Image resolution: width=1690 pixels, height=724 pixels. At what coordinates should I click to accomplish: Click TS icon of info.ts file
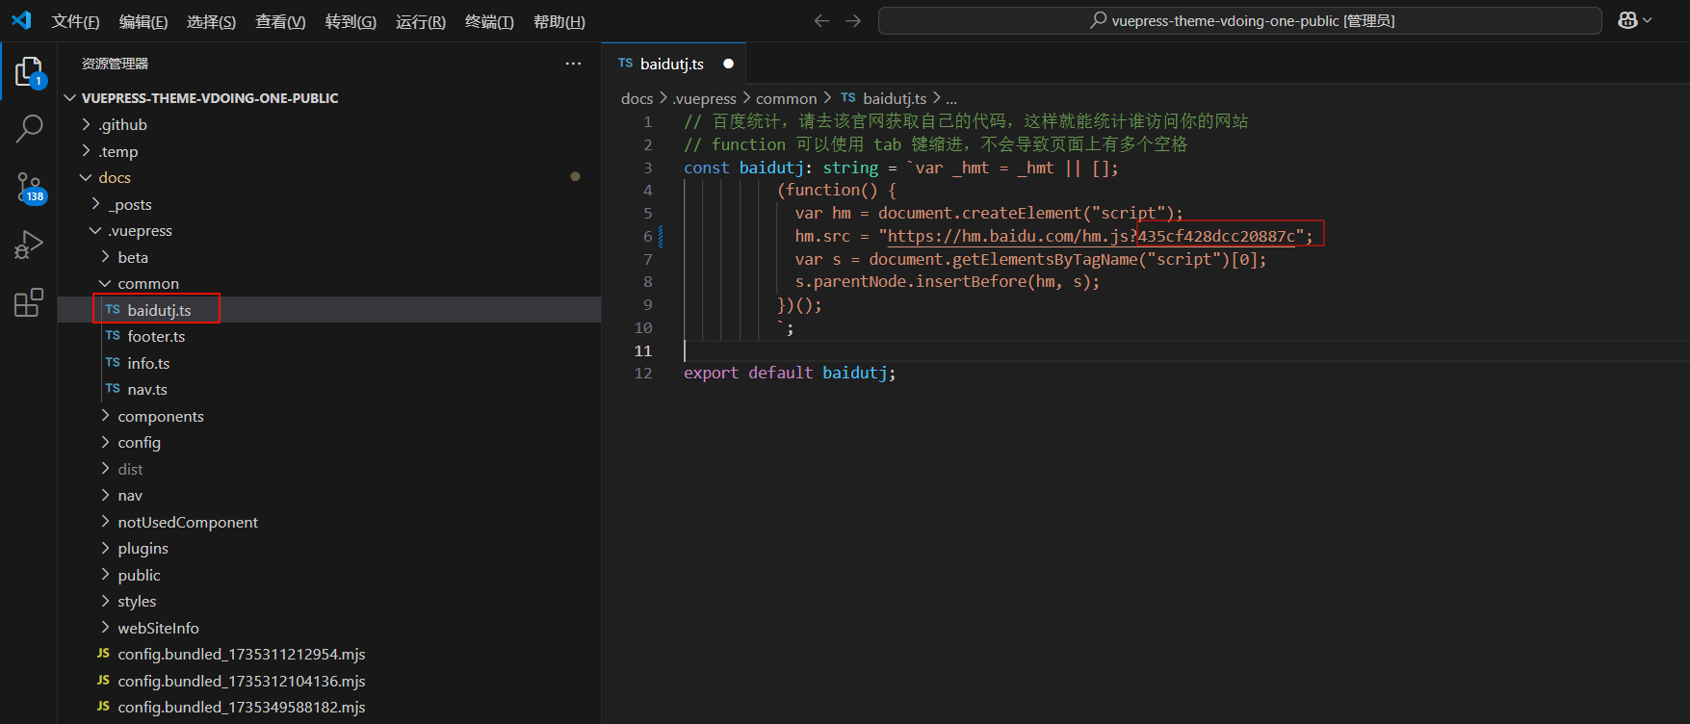coord(113,363)
